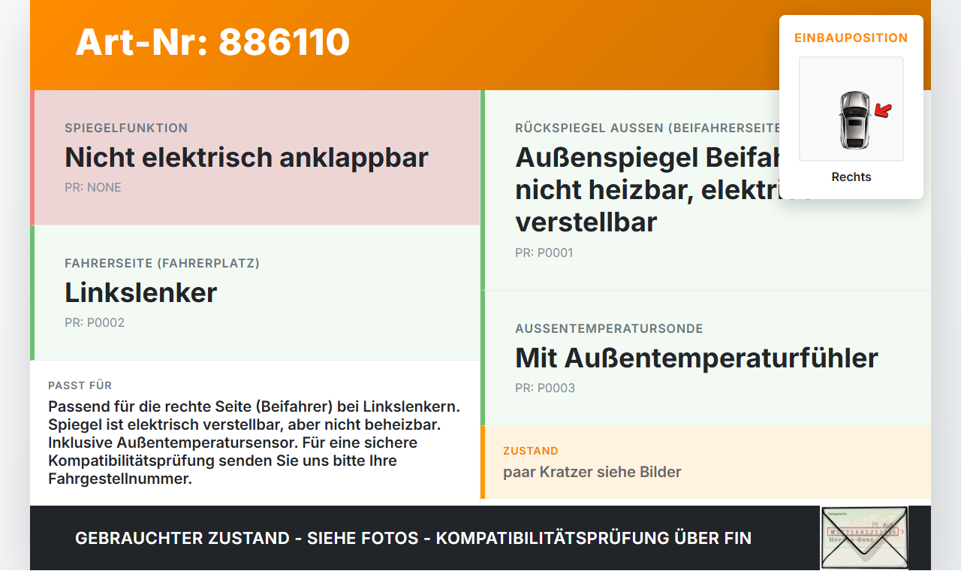Click the PR: NONE code
The image size is (961, 571).
(x=93, y=188)
